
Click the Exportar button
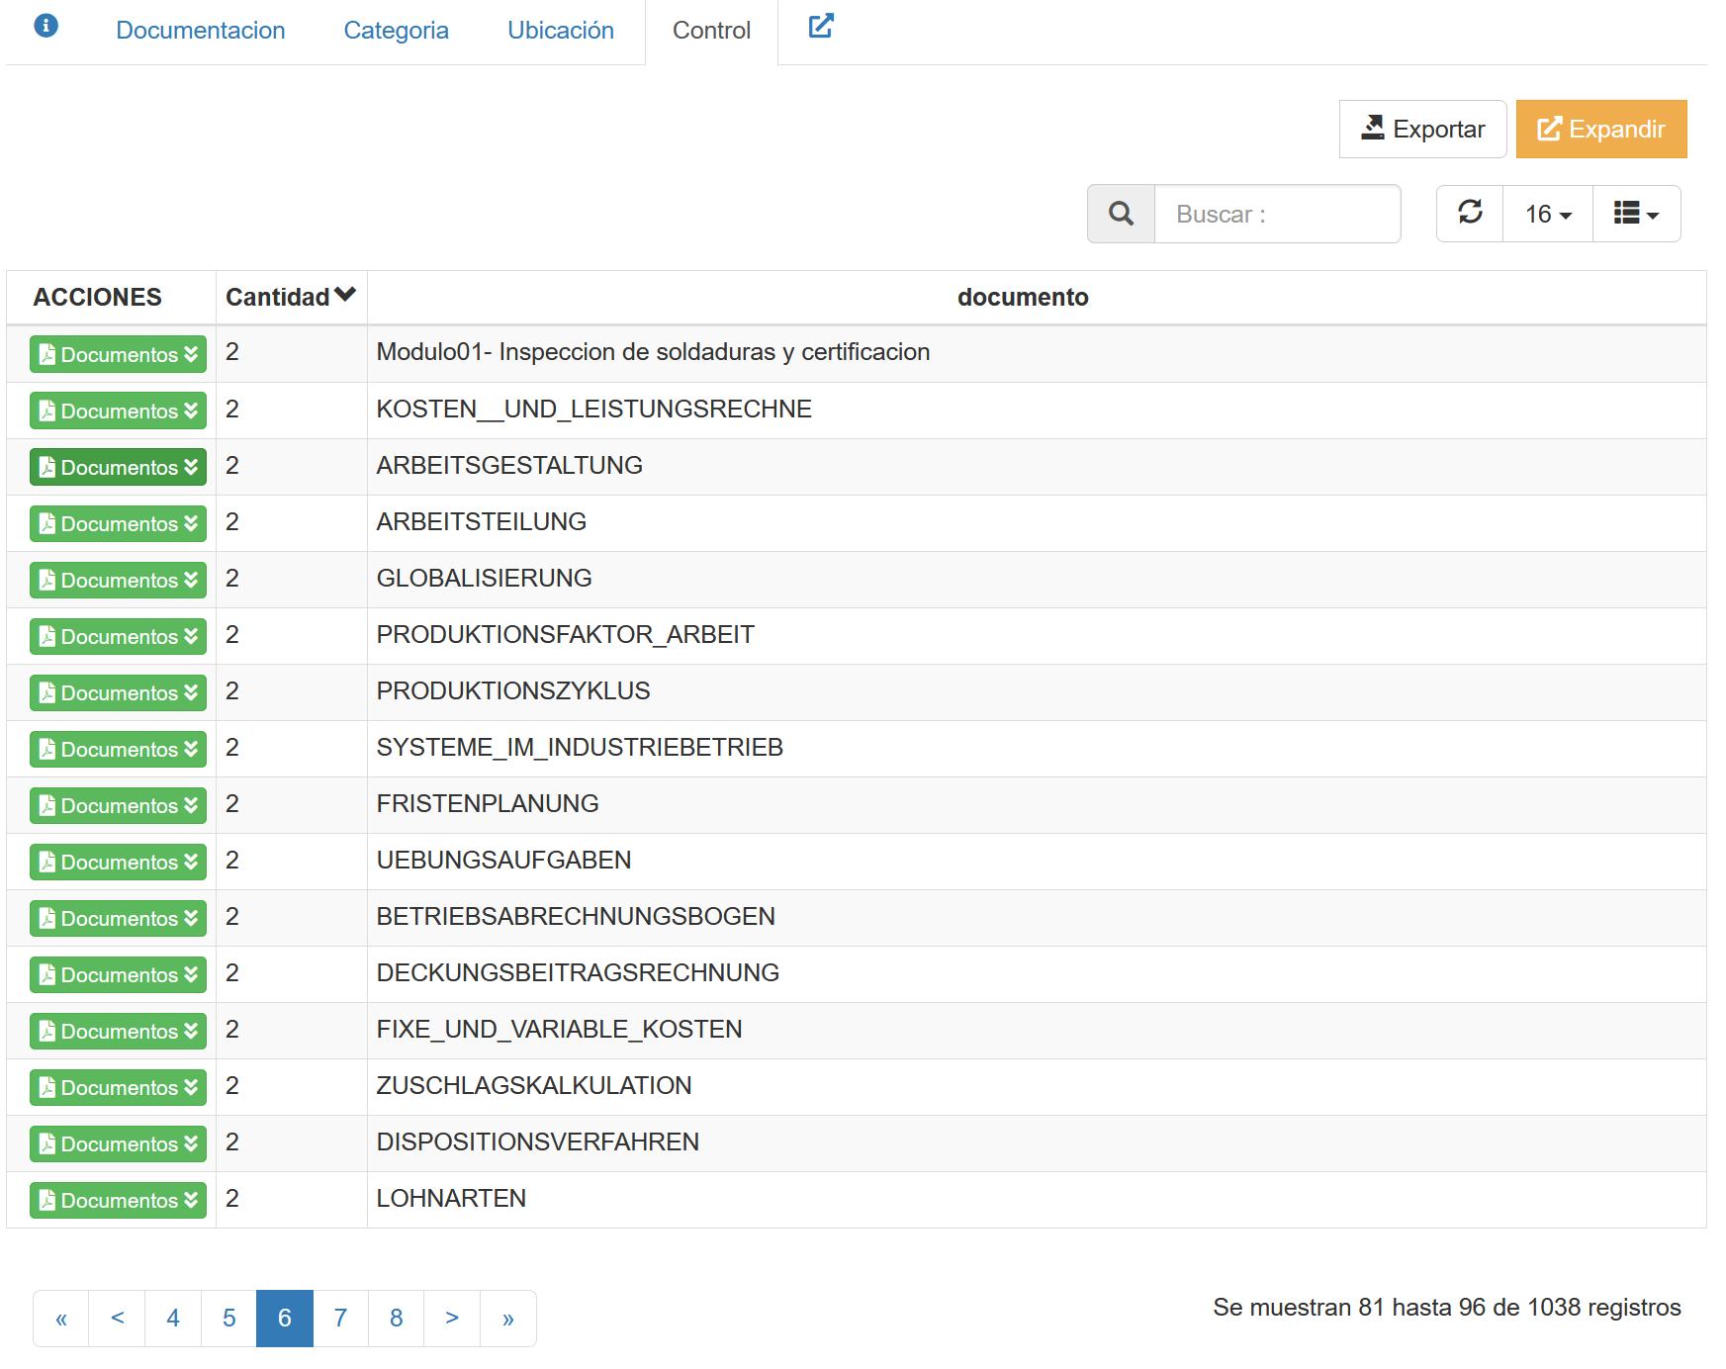[x=1422, y=130]
